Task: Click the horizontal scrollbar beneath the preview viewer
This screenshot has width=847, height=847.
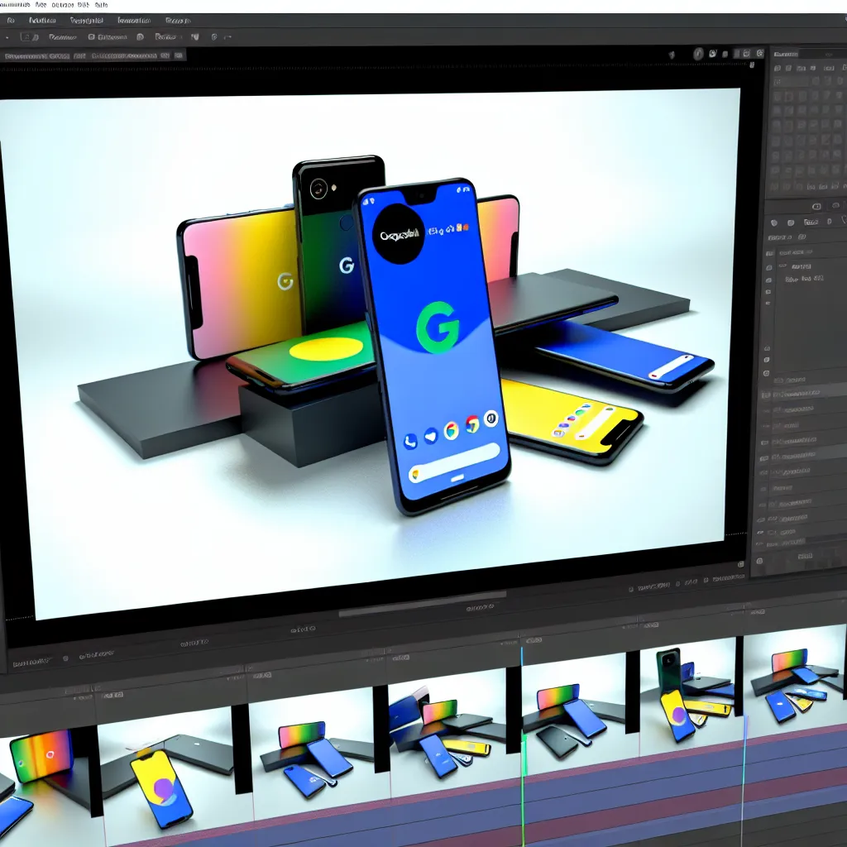Action: click(422, 605)
